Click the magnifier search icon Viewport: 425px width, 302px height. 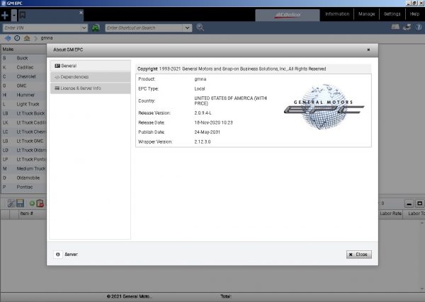tap(200, 28)
